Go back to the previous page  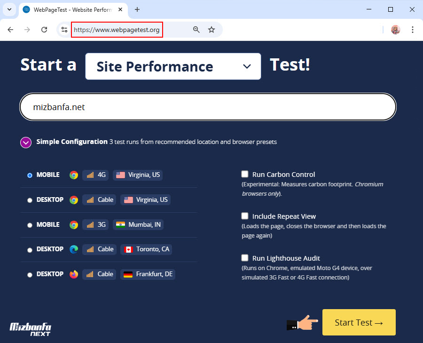pos(10,30)
